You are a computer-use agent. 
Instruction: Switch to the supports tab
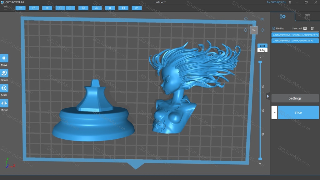point(307,17)
